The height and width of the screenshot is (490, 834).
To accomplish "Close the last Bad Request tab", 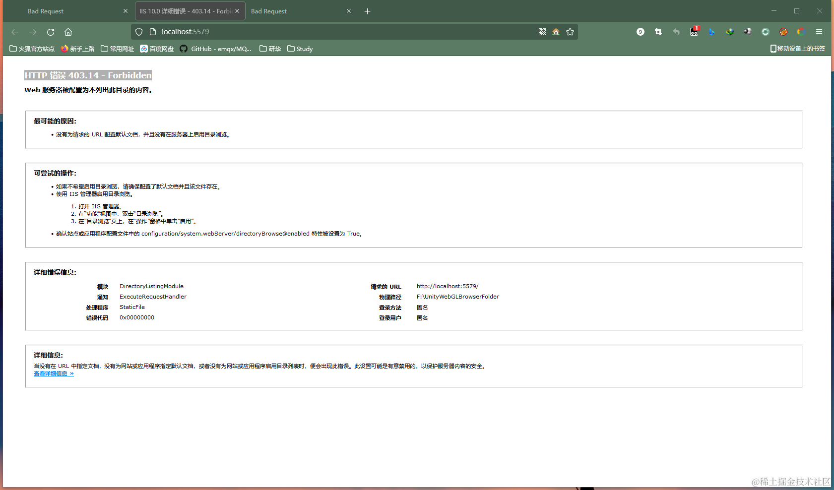I will click(349, 11).
